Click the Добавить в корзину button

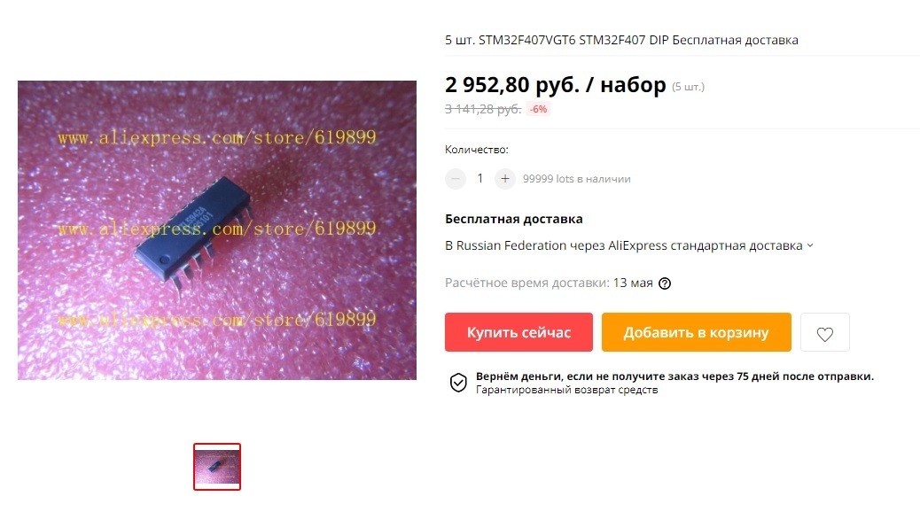click(x=696, y=332)
